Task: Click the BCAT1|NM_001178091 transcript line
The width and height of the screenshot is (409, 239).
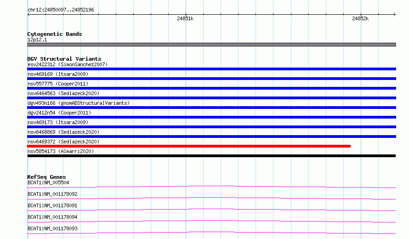Action: [x=211, y=210]
